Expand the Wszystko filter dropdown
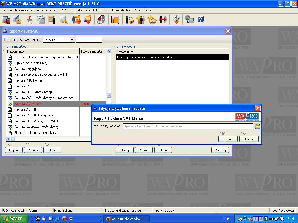 [72, 40]
